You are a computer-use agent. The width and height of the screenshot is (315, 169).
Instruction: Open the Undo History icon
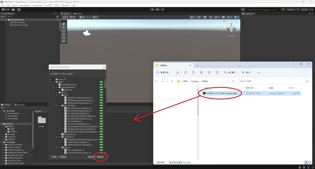click(x=243, y=9)
